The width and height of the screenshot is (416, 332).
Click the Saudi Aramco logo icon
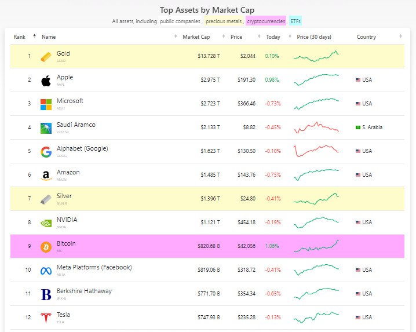(46, 128)
